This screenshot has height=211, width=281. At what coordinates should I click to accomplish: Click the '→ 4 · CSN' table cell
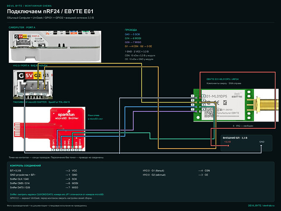click(x=204, y=170)
